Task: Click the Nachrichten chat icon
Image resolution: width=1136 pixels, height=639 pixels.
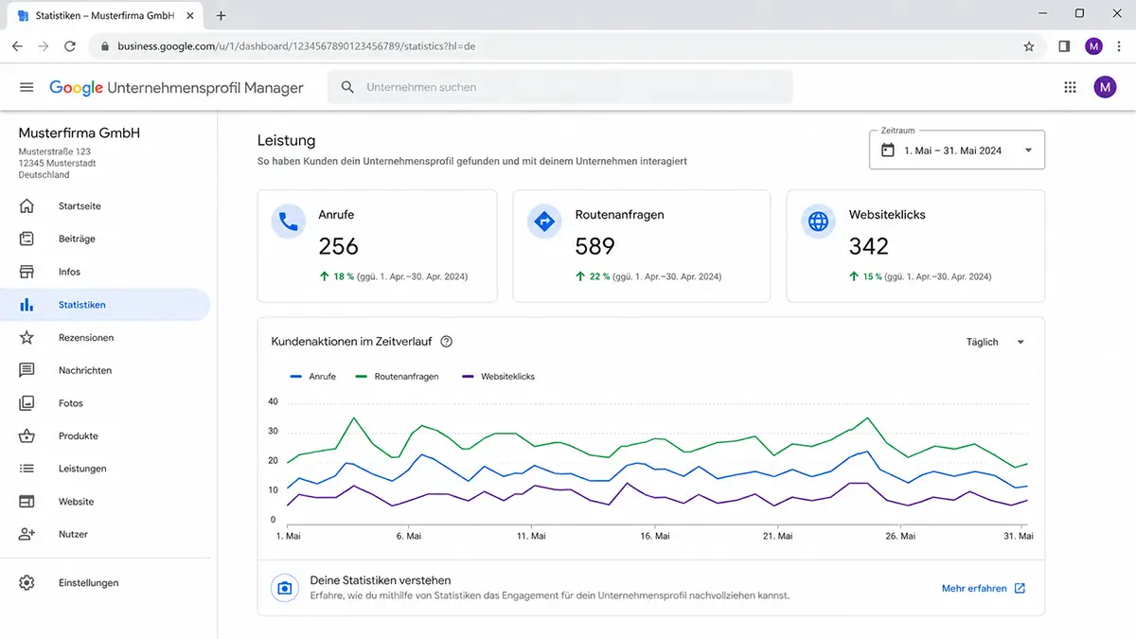Action: point(27,370)
